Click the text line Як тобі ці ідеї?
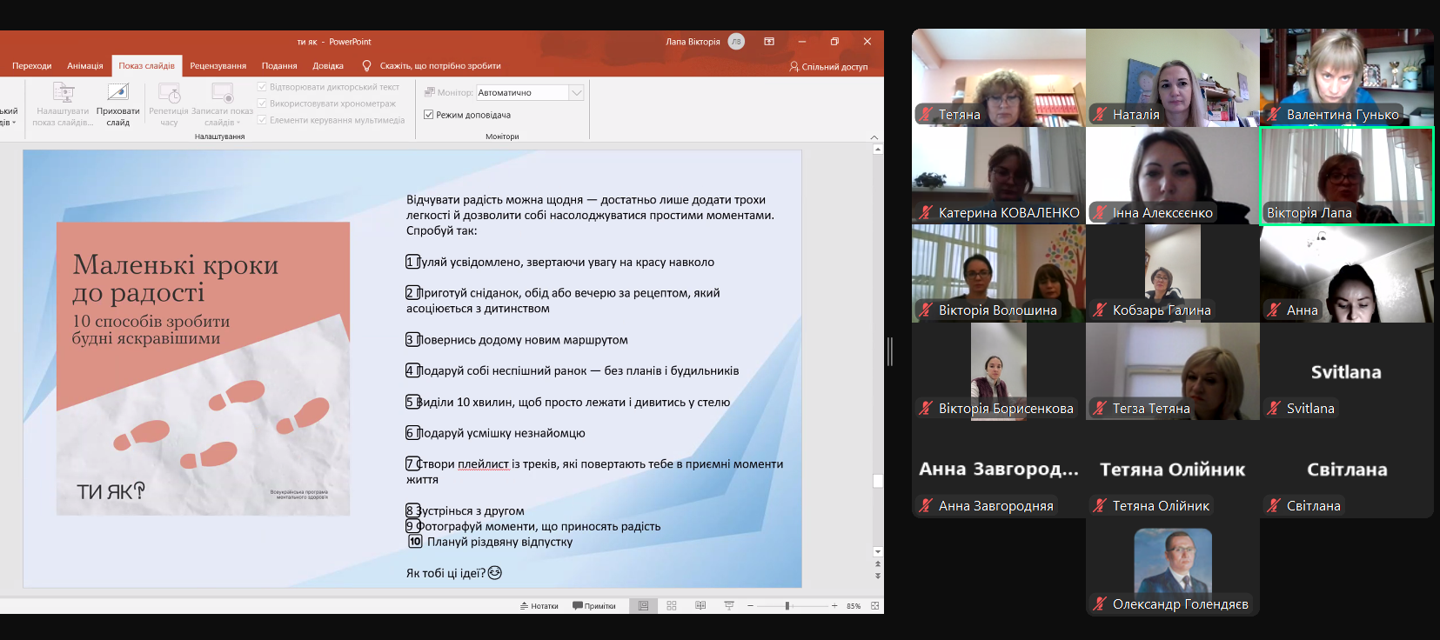 pos(453,573)
